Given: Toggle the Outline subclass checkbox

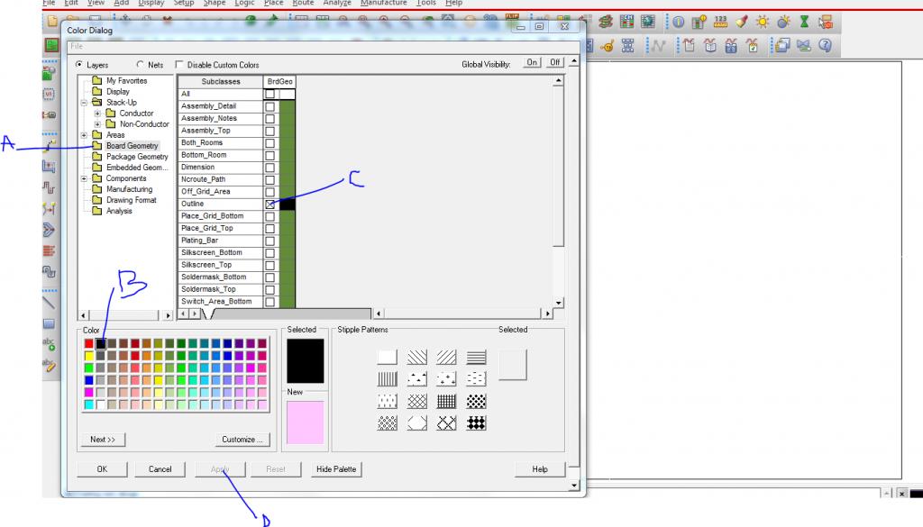Looking at the screenshot, I should coord(270,204).
